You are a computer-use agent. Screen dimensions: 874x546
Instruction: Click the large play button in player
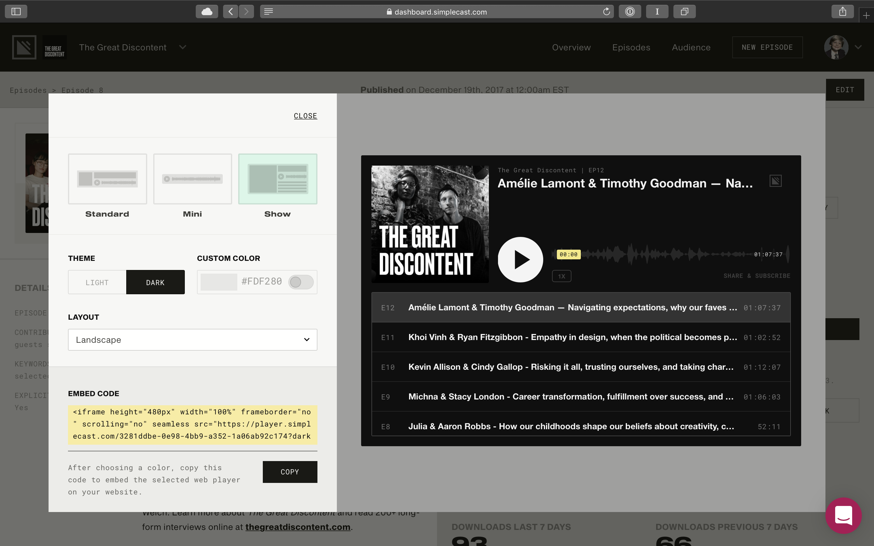pyautogui.click(x=520, y=259)
